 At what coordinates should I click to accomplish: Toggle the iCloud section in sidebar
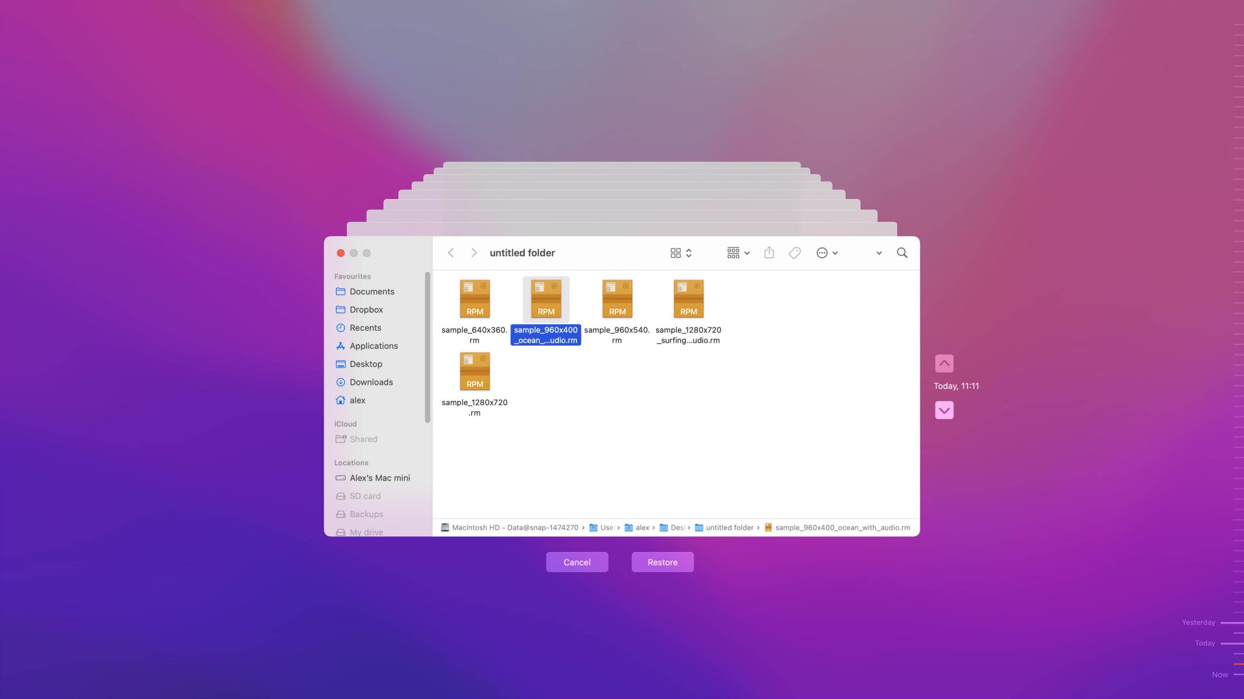coord(345,424)
